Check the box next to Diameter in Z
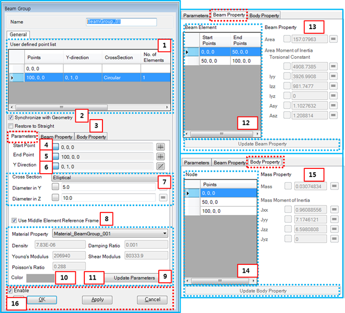The height and width of the screenshot is (313, 345). pyautogui.click(x=55, y=198)
